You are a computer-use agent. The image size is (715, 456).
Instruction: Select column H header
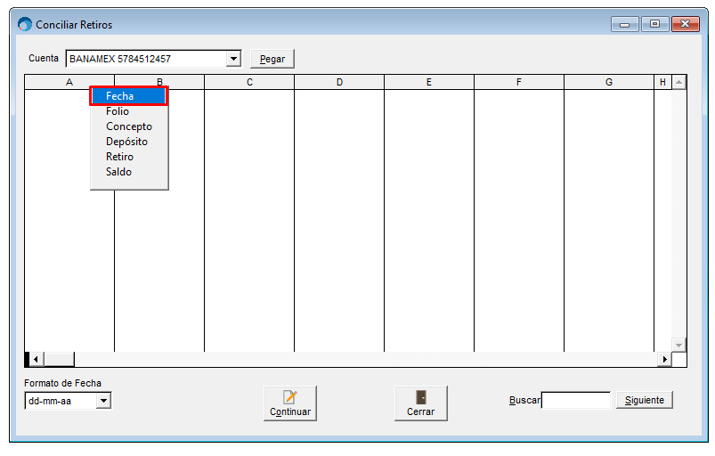tap(662, 82)
